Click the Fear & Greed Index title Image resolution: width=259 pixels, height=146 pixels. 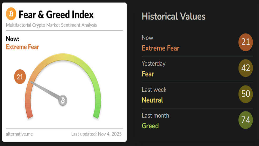click(x=56, y=14)
